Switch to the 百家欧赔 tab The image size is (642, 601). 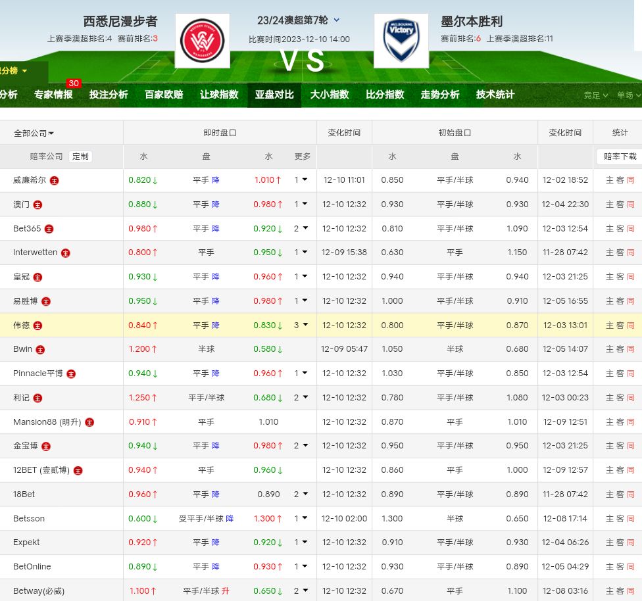click(x=164, y=95)
